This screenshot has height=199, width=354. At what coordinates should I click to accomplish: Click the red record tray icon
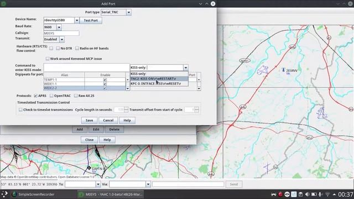(x=280, y=194)
